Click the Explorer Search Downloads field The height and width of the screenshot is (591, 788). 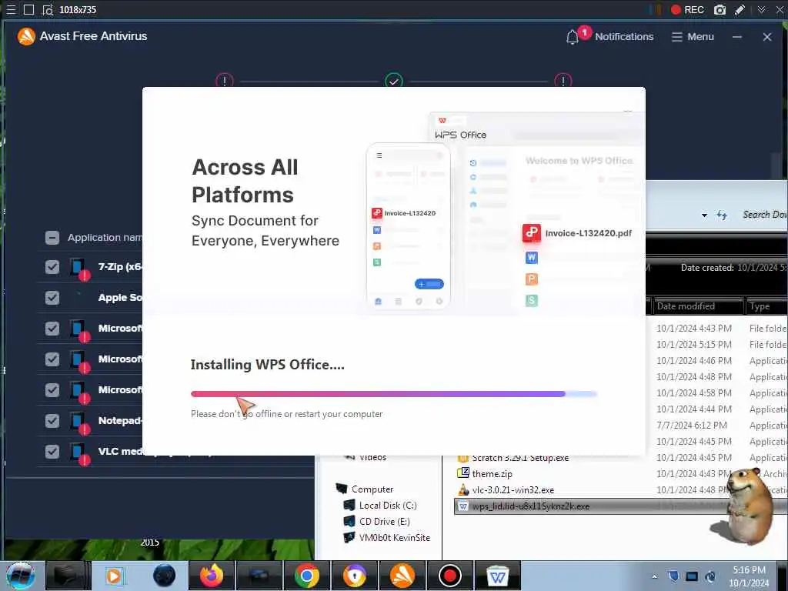pos(763,215)
